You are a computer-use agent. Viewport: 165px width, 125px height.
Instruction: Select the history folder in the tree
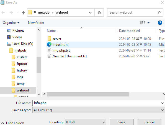(x=22, y=70)
